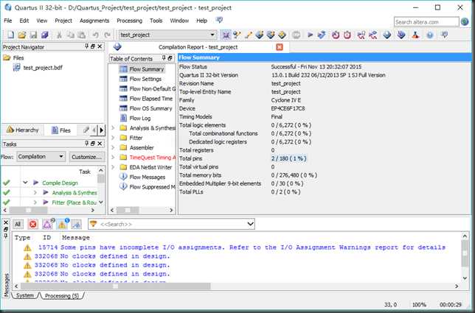Expand the Analysis & Synthesis report folder
The width and height of the screenshot is (475, 313).
[113, 128]
